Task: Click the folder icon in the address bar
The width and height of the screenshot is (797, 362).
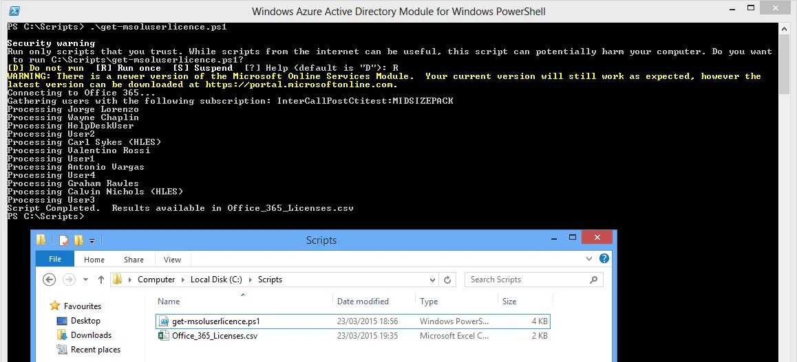Action: (x=118, y=280)
